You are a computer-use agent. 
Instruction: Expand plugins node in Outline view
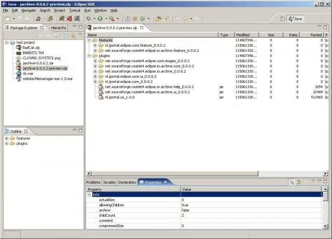click(7, 144)
